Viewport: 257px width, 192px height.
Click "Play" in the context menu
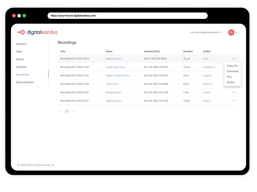coord(229,77)
